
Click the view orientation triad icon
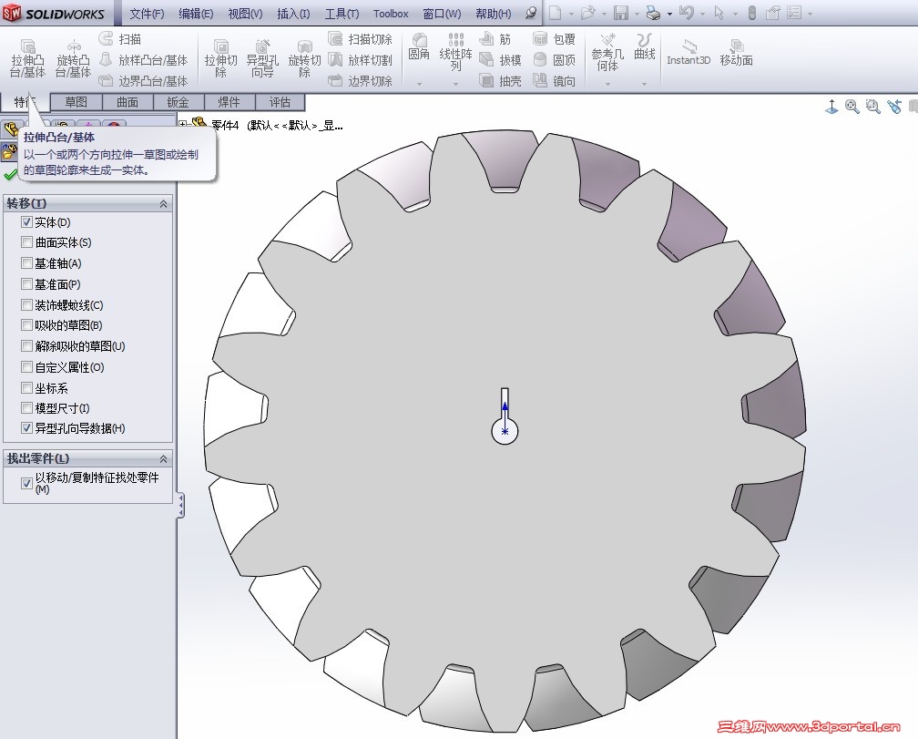click(x=831, y=107)
